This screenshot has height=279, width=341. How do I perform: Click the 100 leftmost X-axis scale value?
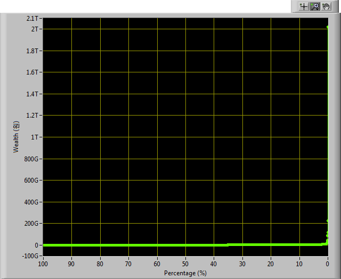point(43,264)
